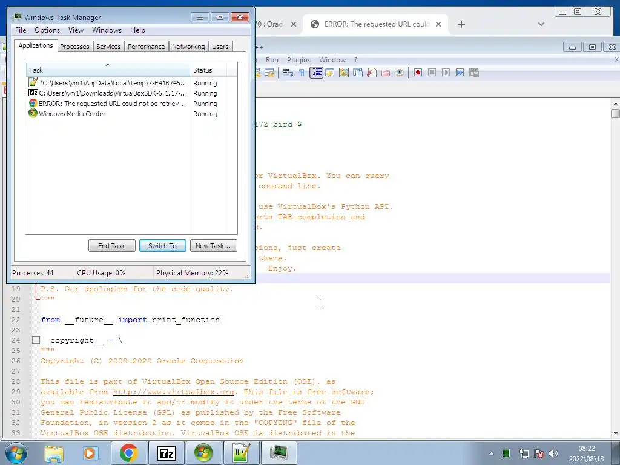This screenshot has height=465, width=620.
Task: Open Function List icon in Notepad++ toolbar
Action: 371,73
